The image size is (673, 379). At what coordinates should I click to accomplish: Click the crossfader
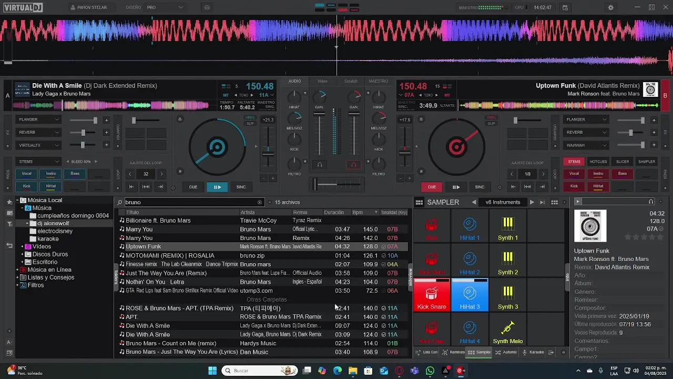tap(337, 184)
